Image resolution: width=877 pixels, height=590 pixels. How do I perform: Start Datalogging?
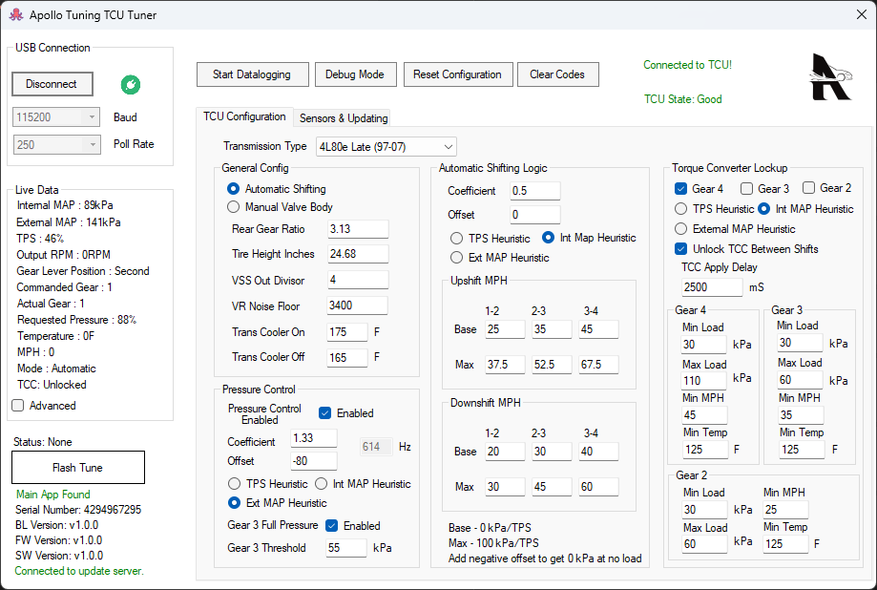252,74
